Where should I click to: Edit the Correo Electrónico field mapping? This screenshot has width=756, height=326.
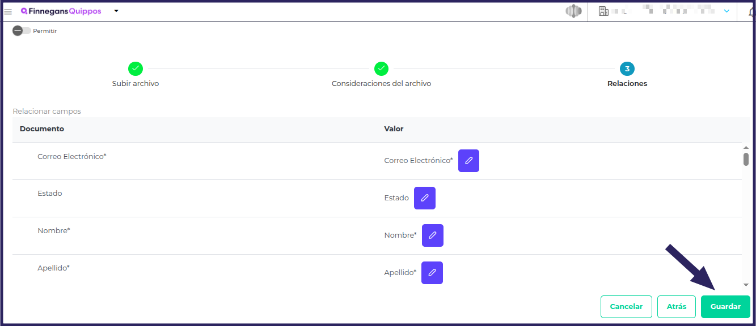coord(468,161)
